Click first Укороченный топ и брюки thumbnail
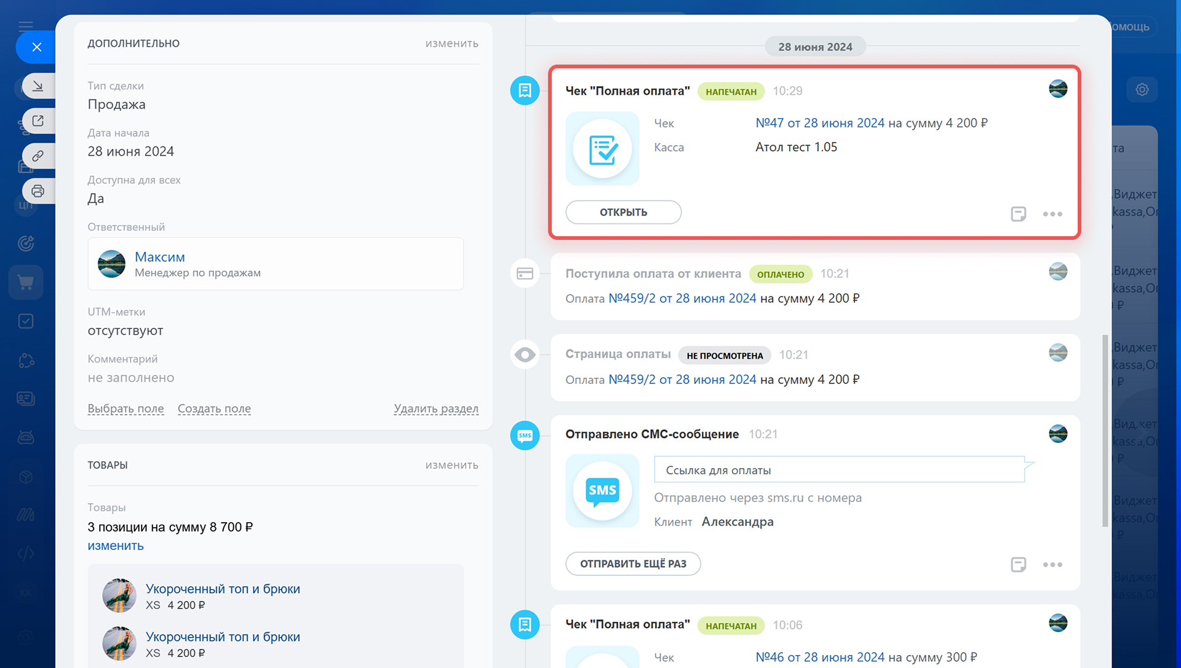Image resolution: width=1181 pixels, height=668 pixels. tap(119, 595)
